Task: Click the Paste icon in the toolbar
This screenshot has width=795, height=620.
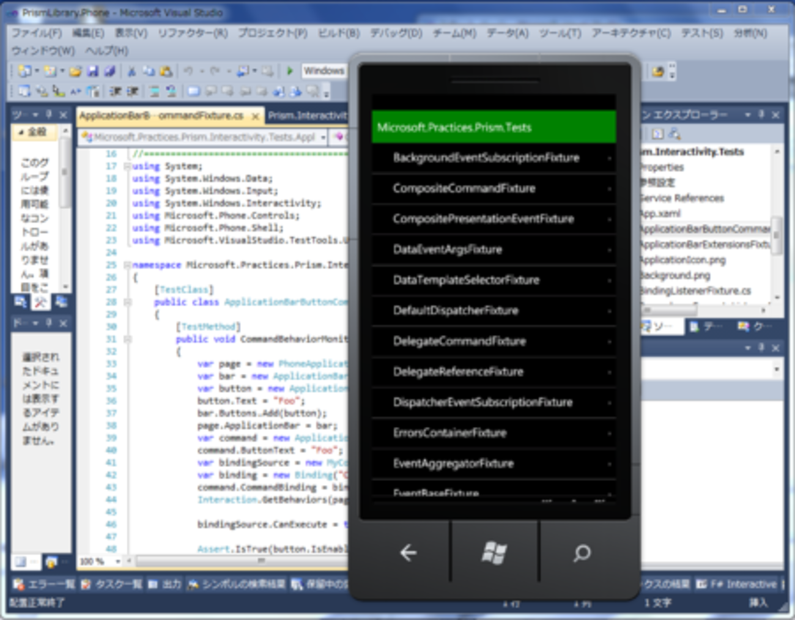Action: click(x=166, y=72)
